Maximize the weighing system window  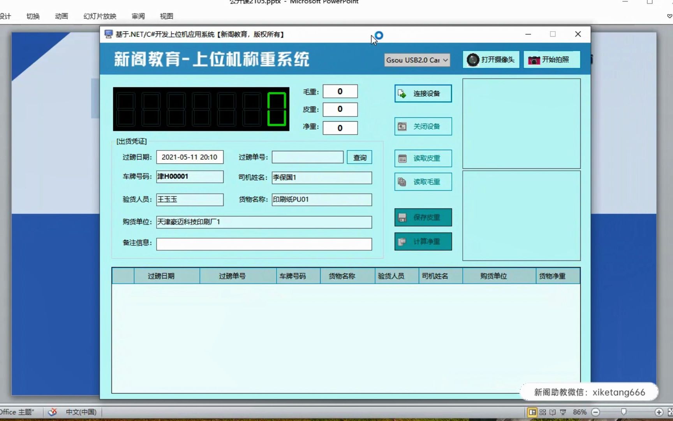click(x=553, y=34)
